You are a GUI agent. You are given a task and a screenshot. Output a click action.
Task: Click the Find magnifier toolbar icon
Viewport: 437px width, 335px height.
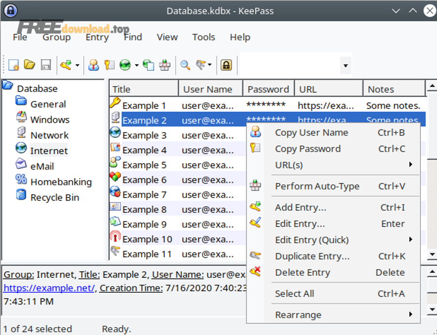tap(185, 65)
